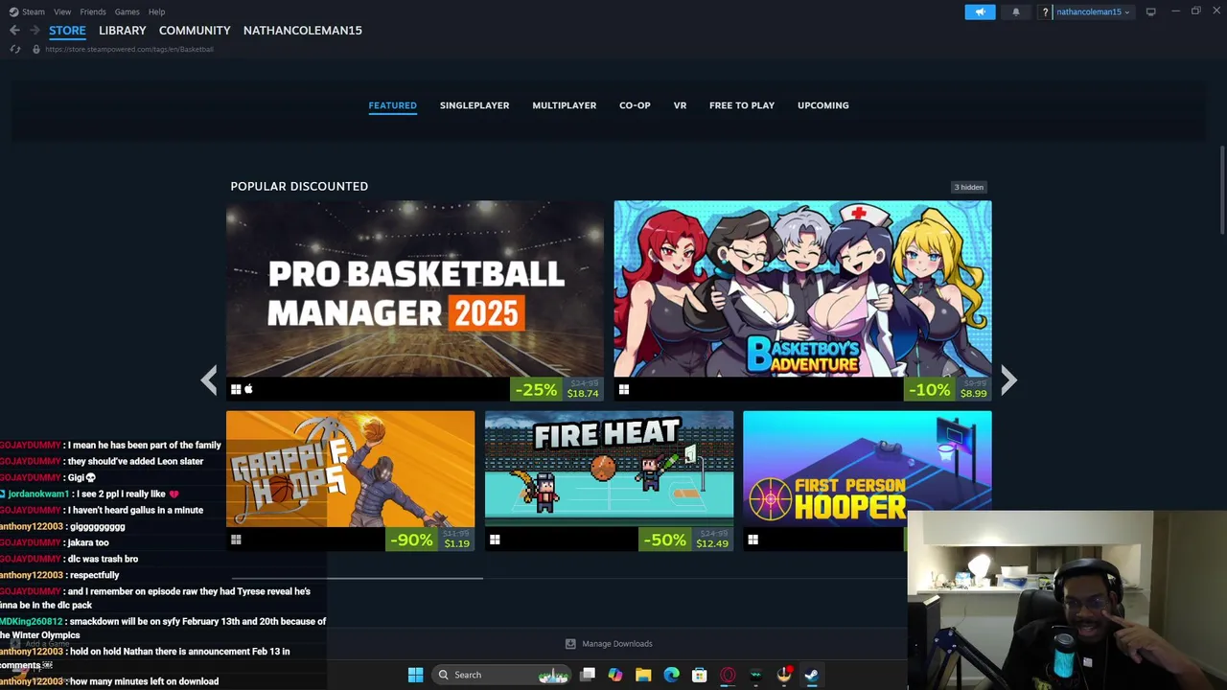Select the VR tab
The width and height of the screenshot is (1227, 690).
[680, 105]
